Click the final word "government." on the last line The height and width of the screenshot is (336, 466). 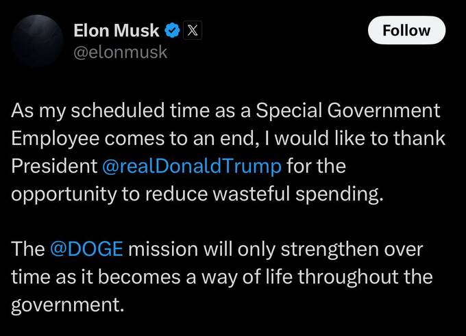pos(68,303)
